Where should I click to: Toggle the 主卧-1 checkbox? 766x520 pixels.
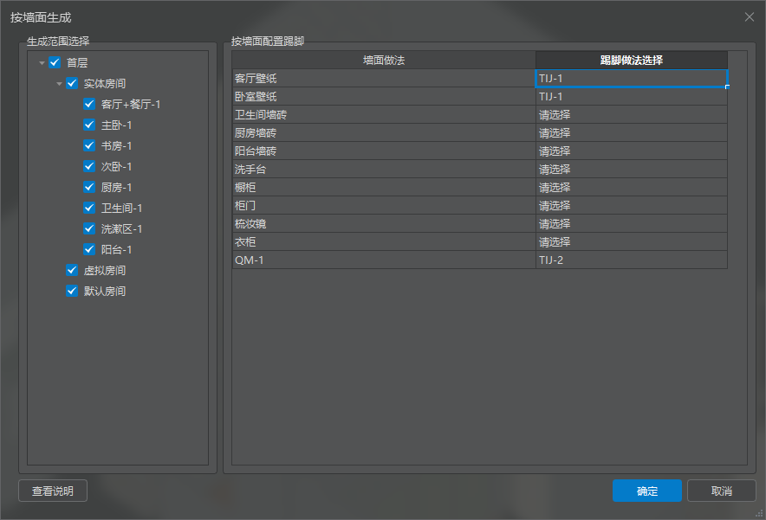click(89, 125)
